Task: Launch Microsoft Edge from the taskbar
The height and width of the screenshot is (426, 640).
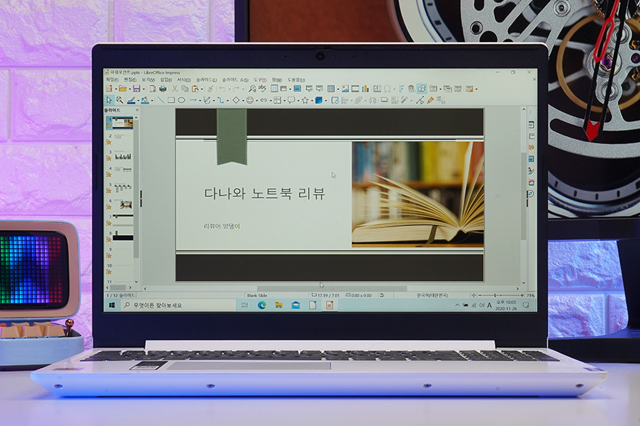Action: click(262, 305)
